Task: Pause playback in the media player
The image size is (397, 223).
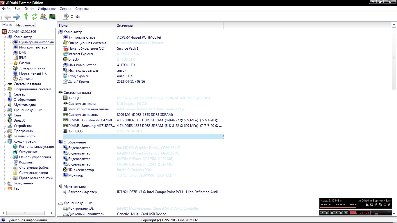Action: 327,213
